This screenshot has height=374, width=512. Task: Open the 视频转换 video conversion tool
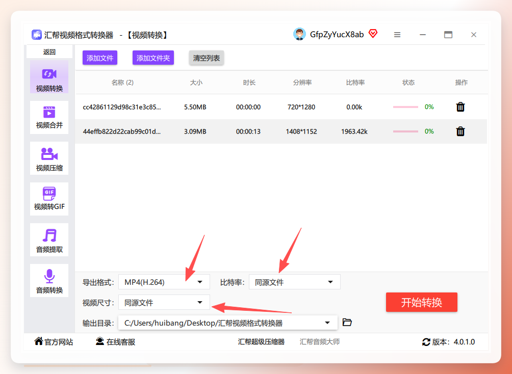(x=49, y=77)
